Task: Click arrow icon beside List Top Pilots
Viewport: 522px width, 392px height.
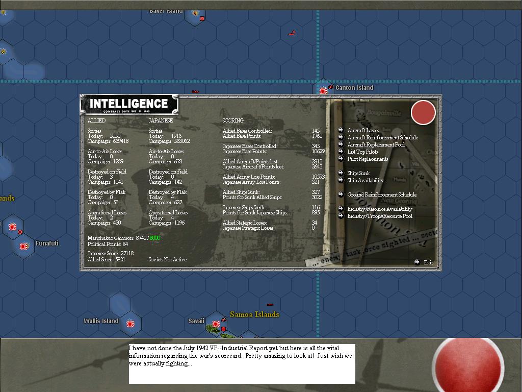Action: (341, 151)
